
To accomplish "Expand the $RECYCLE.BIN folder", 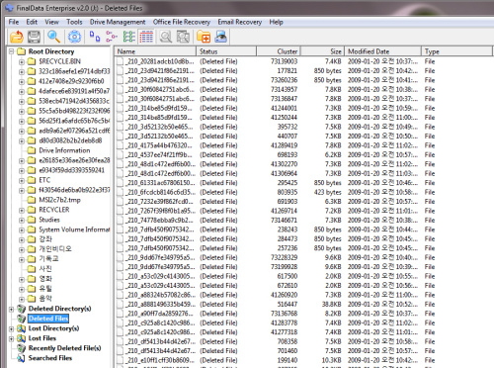I will coord(22,61).
